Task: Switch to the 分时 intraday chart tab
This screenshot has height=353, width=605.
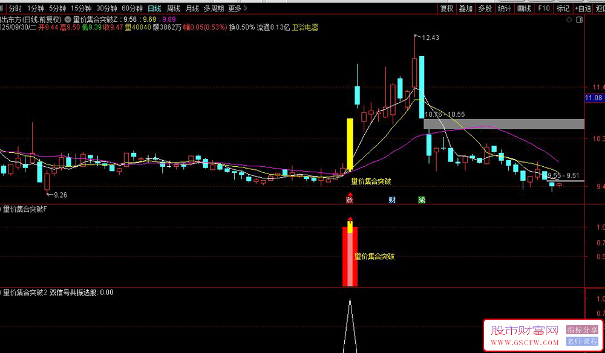Action: 15,8
